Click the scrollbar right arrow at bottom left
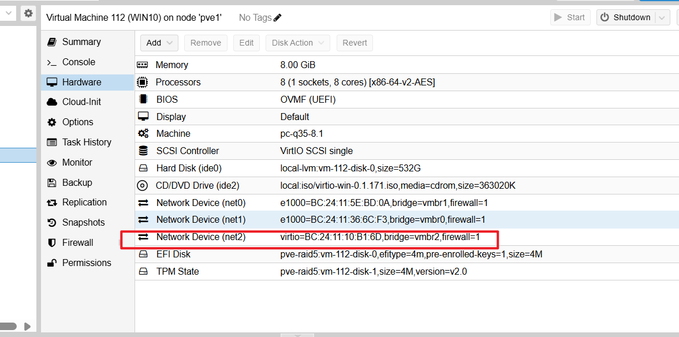The image size is (679, 337). click(27, 326)
